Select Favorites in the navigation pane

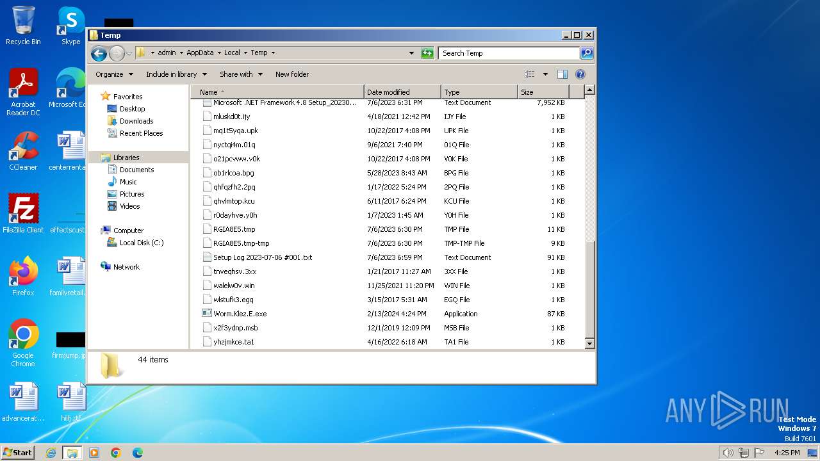pos(127,97)
